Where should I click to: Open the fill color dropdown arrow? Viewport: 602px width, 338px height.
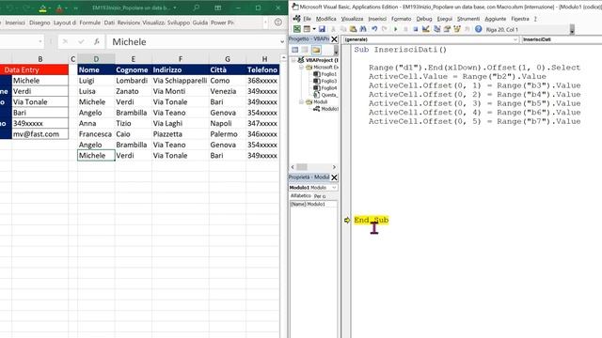pyautogui.click(x=50, y=8)
